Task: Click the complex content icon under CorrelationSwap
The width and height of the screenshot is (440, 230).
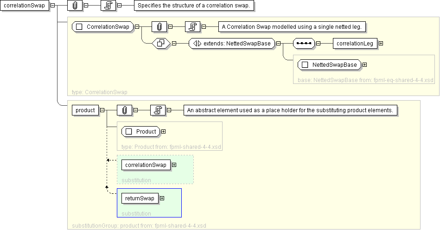Action: pyautogui.click(x=161, y=44)
